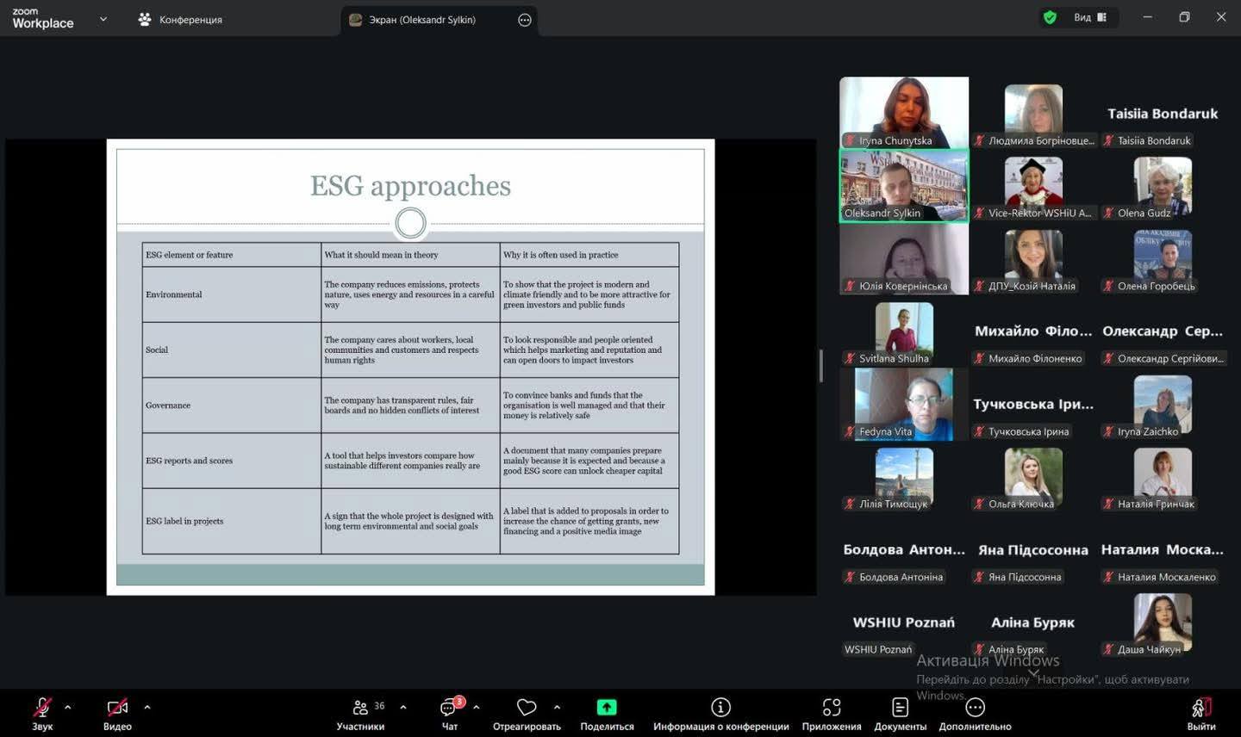Click the React heart icon
The width and height of the screenshot is (1241, 737).
[526, 708]
